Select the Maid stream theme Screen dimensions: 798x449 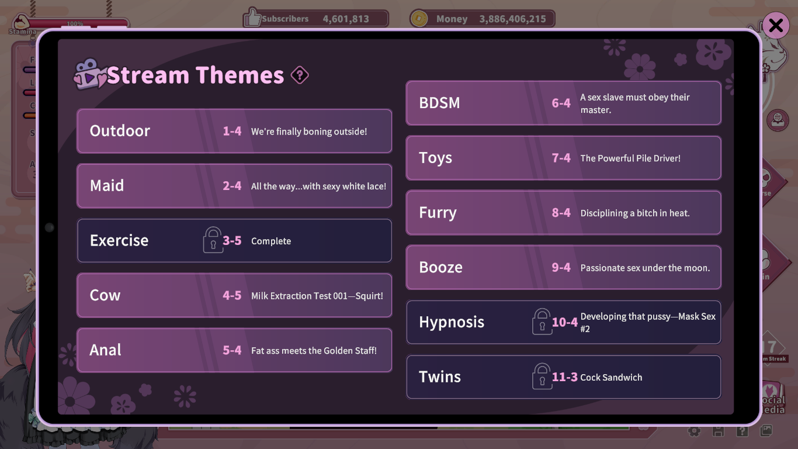(x=234, y=186)
